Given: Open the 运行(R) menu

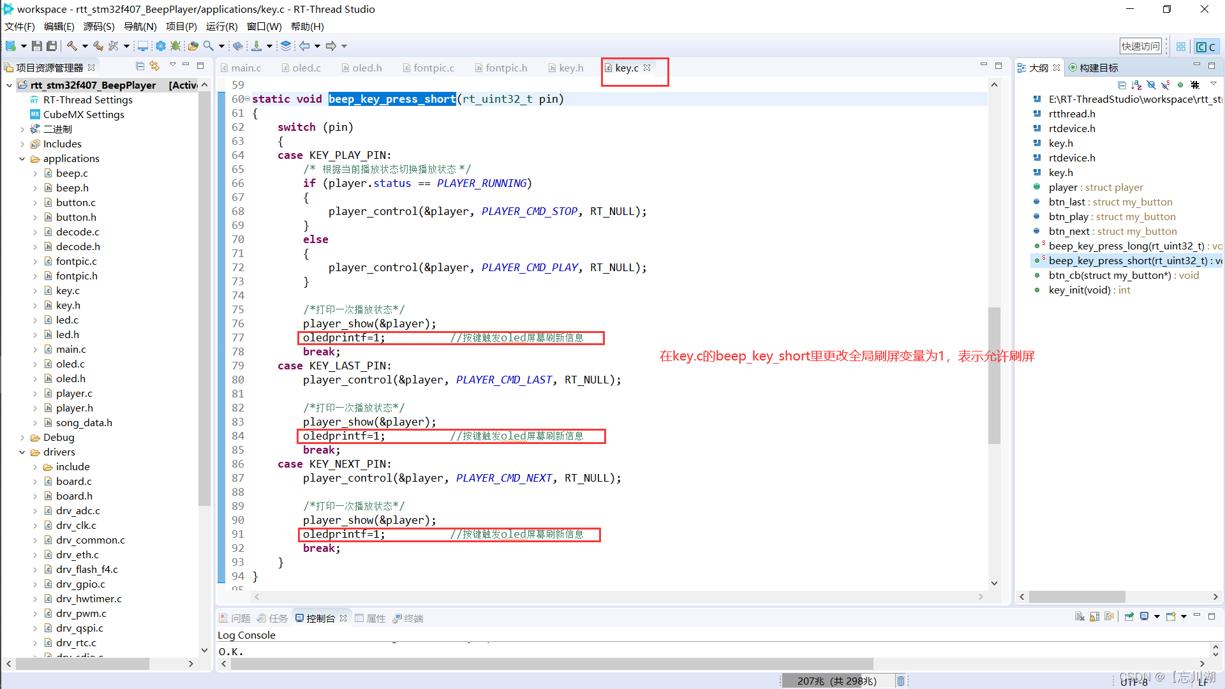Looking at the screenshot, I should pyautogui.click(x=221, y=27).
